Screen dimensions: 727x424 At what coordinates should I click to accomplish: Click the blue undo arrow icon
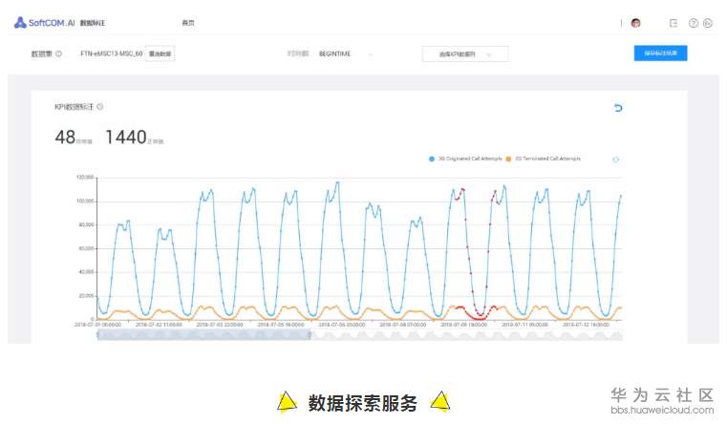(617, 108)
